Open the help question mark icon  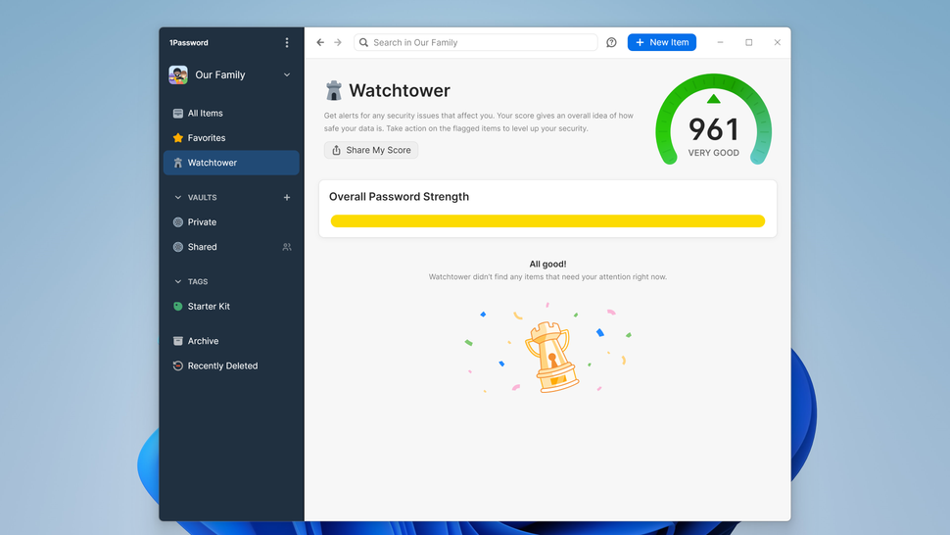click(611, 42)
